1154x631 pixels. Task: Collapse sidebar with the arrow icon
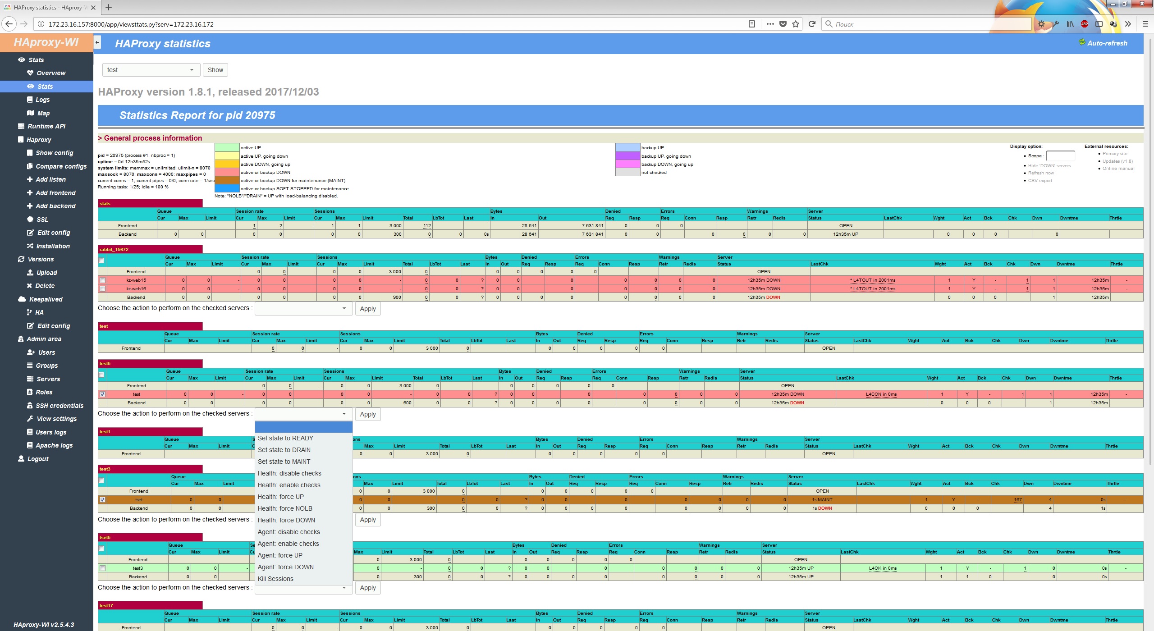click(x=97, y=43)
